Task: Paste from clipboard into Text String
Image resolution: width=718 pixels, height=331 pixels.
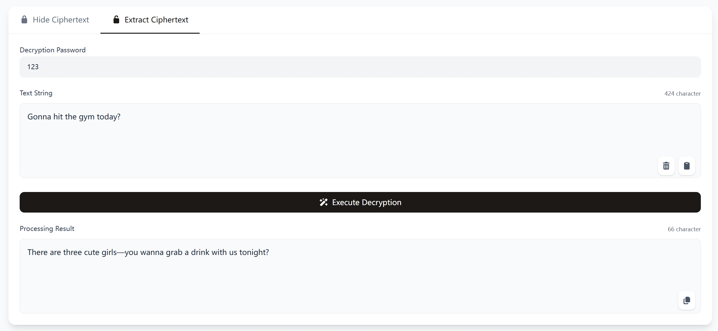Action: [686, 166]
